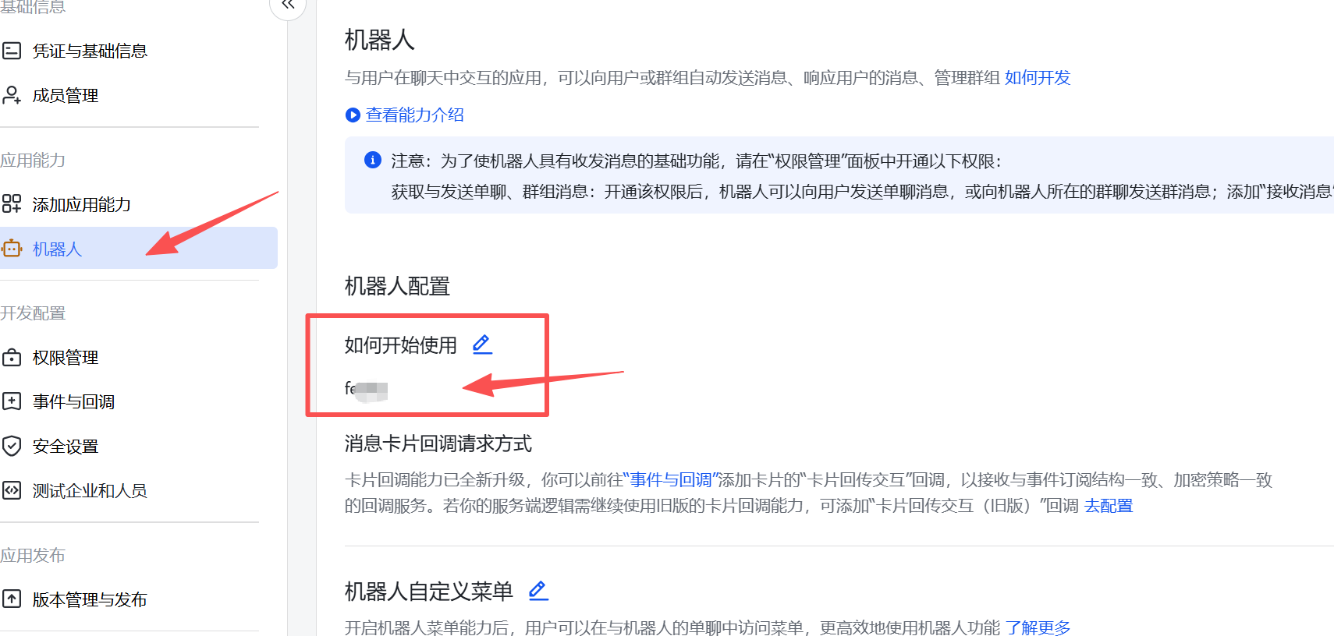Open the 了解更多 link
This screenshot has width=1334, height=636.
coord(1038,627)
